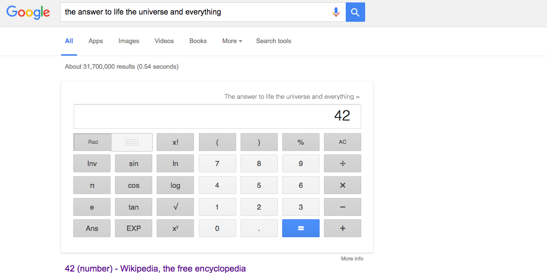Open the 42 (number) Wikipedia result

(x=155, y=269)
